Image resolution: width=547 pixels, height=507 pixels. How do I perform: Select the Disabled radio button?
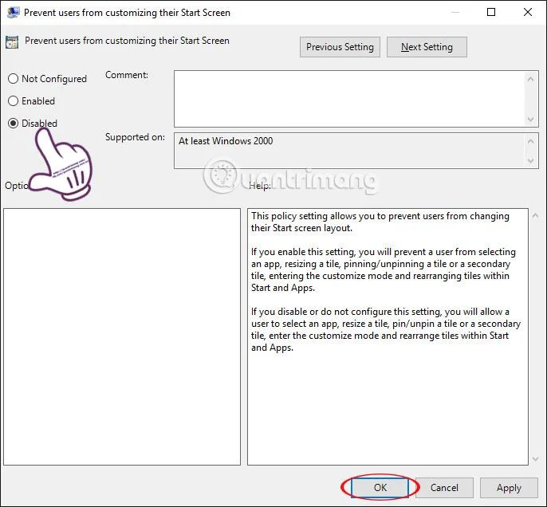(x=13, y=123)
